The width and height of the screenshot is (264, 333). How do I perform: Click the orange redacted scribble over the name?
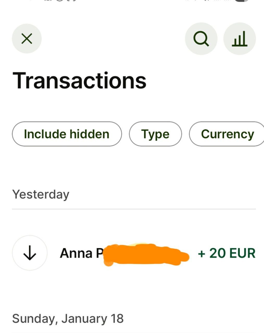point(146,254)
